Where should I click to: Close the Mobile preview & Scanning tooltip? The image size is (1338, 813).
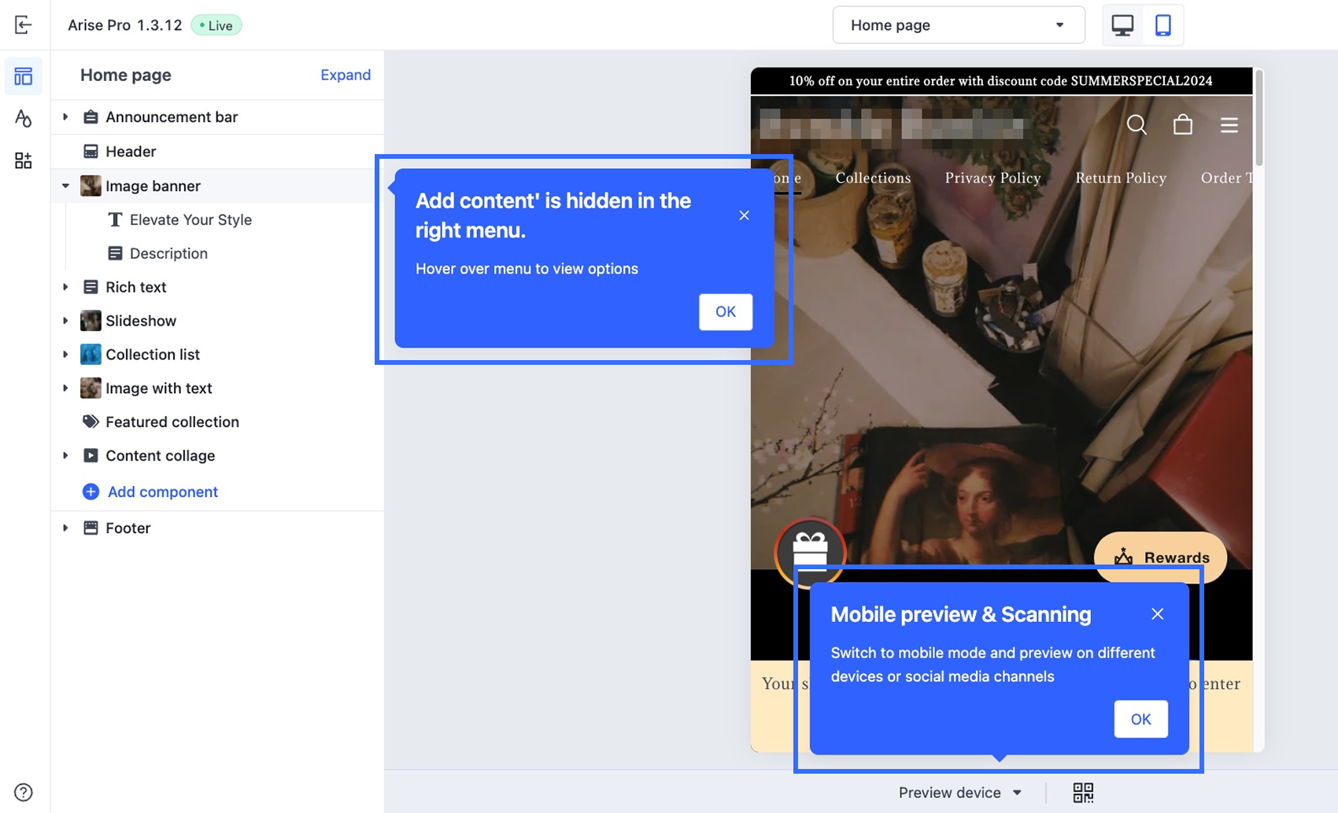point(1157,614)
